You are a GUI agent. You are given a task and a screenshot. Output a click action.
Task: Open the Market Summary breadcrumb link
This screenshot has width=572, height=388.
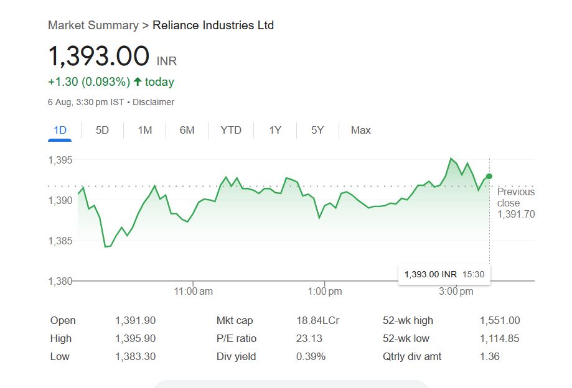point(93,25)
